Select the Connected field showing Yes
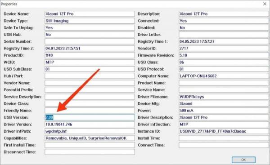Image resolution: width=270 pixels, height=165 pixels. [224, 21]
